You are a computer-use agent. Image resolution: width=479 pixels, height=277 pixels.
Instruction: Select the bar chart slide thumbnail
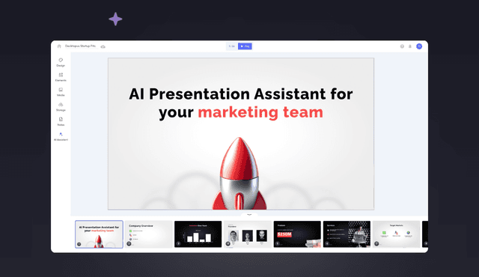pos(198,234)
